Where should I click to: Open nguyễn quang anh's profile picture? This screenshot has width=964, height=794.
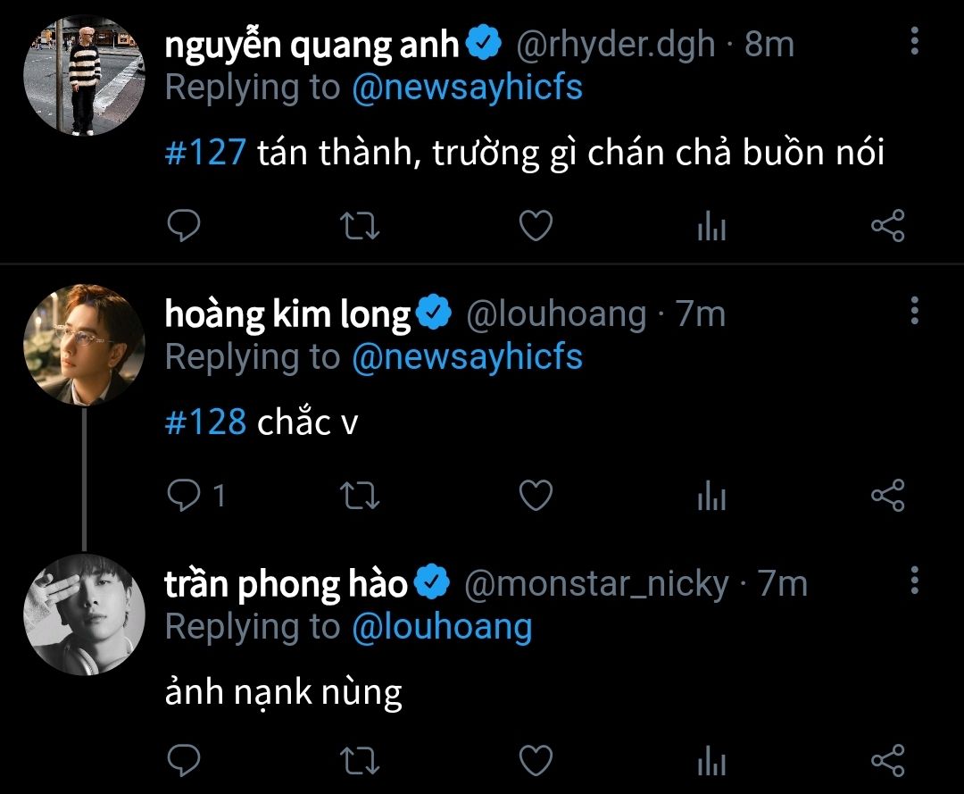[x=84, y=76]
